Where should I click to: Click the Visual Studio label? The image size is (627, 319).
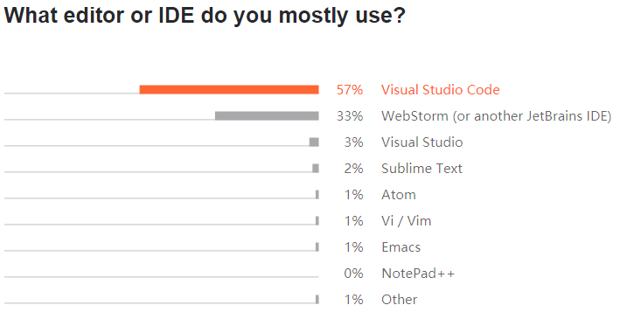pyautogui.click(x=421, y=142)
